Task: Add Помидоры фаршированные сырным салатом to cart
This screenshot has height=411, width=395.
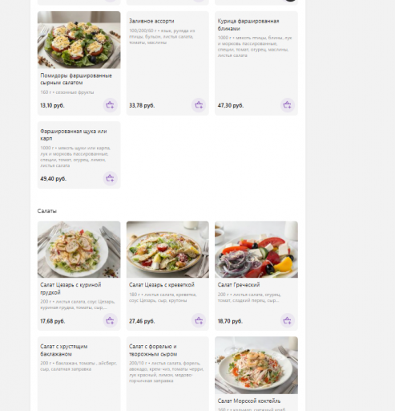Action: [x=110, y=105]
